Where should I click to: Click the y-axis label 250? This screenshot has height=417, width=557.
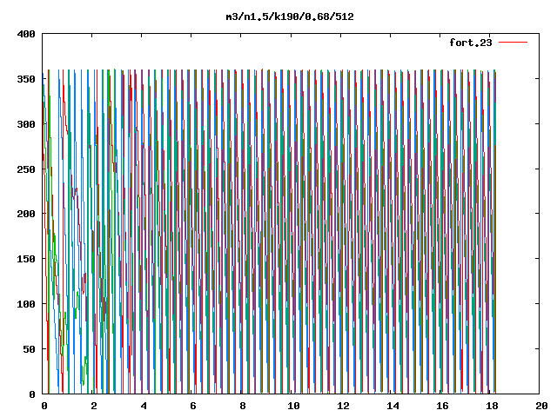point(26,169)
